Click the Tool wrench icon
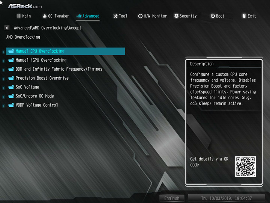This screenshot has width=270, height=203. (x=115, y=16)
